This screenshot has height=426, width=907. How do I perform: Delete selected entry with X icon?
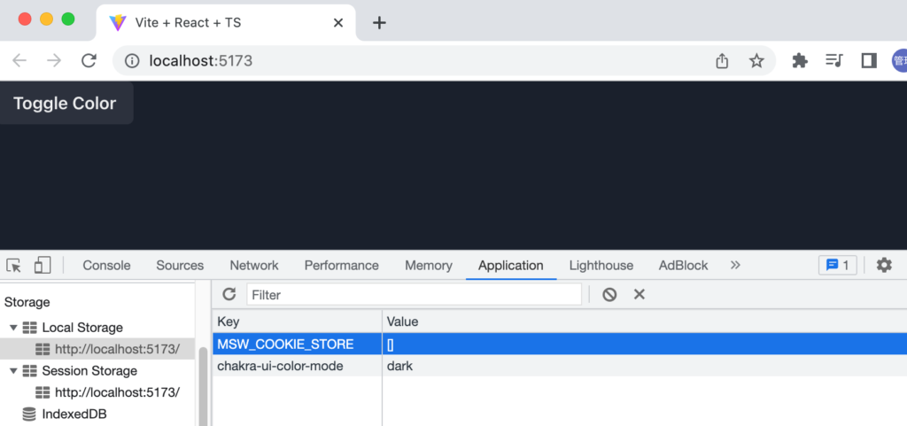tap(639, 294)
